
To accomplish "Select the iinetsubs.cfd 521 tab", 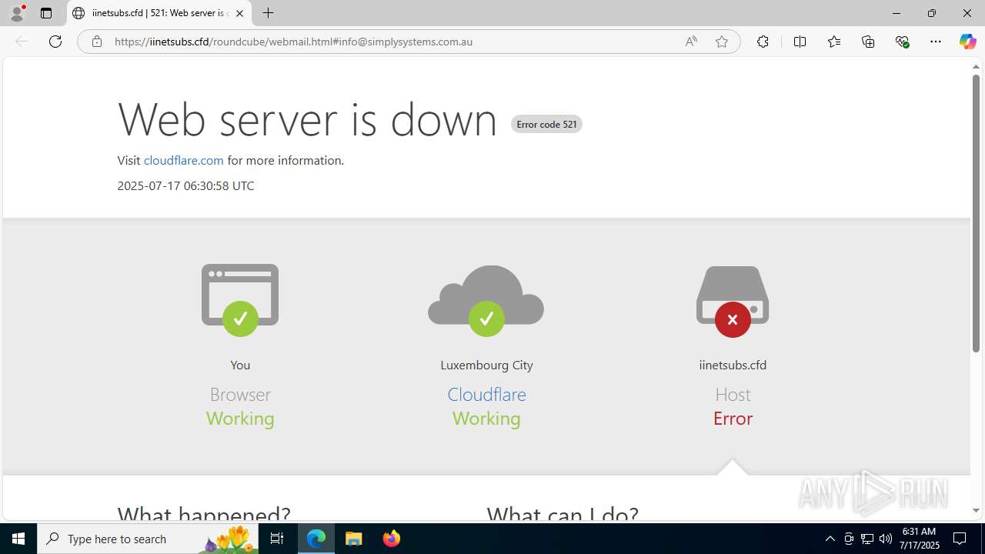I will point(159,13).
